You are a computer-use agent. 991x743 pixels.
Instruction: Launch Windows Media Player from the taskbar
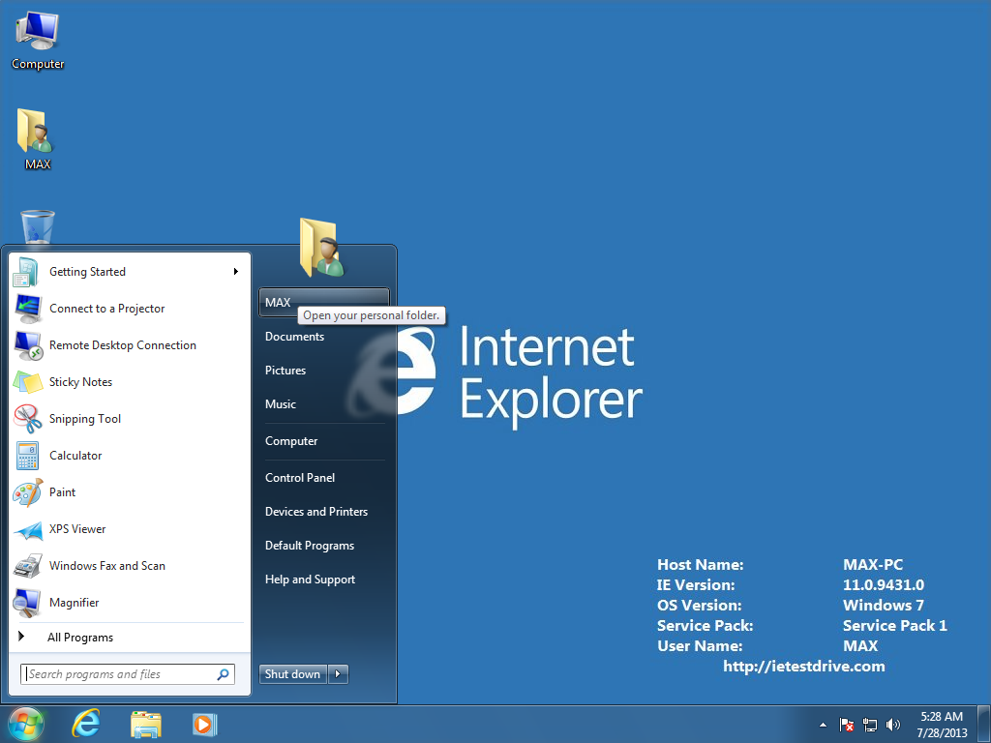[x=204, y=724]
